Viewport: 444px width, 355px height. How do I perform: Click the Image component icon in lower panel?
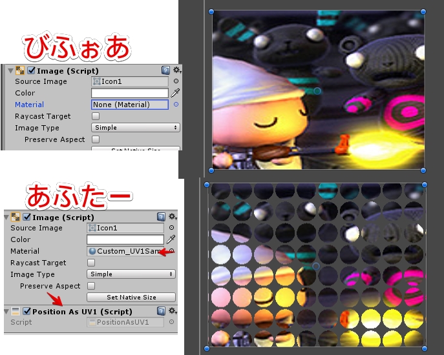click(x=16, y=217)
